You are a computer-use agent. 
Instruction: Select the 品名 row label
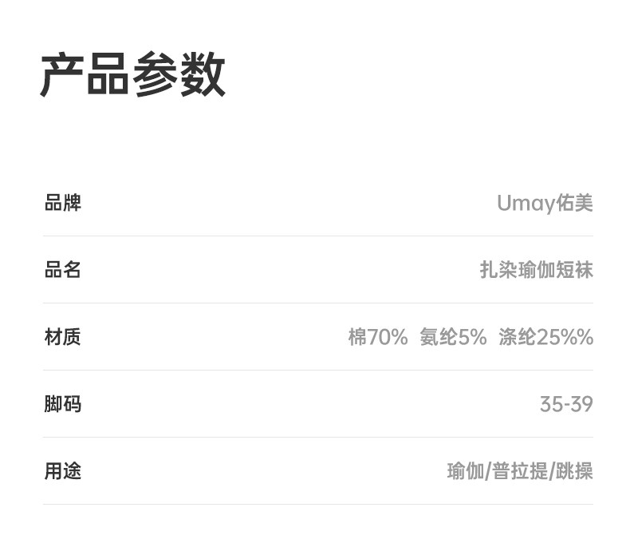point(62,270)
